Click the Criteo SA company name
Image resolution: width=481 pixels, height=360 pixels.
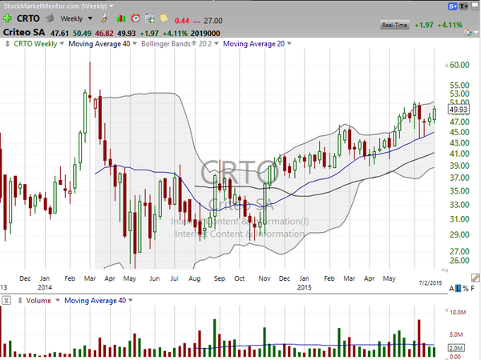click(x=24, y=33)
